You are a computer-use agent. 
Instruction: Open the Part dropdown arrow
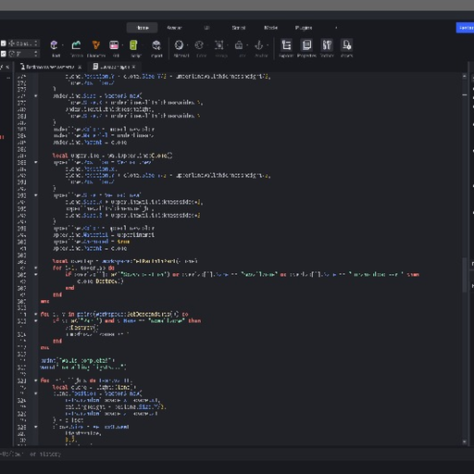[x=63, y=45]
